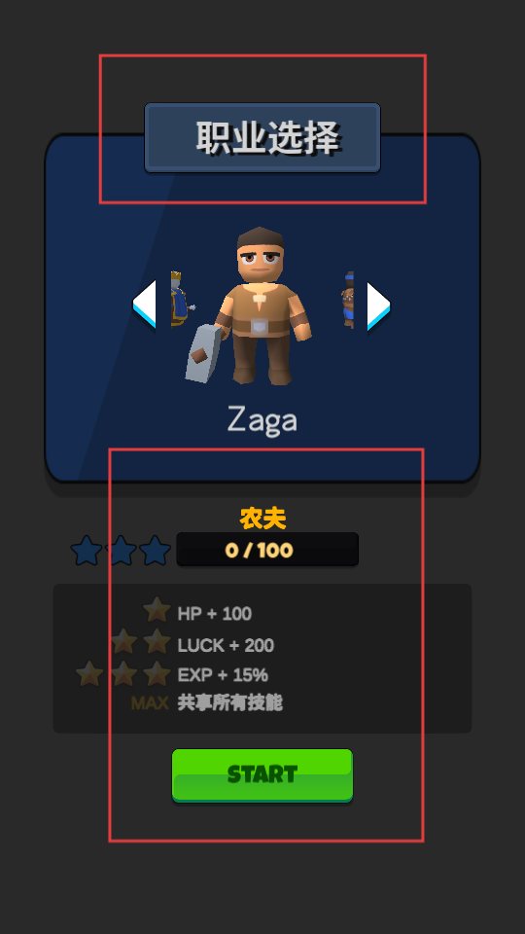Select the king character on the left
The image size is (525, 934).
point(181,299)
